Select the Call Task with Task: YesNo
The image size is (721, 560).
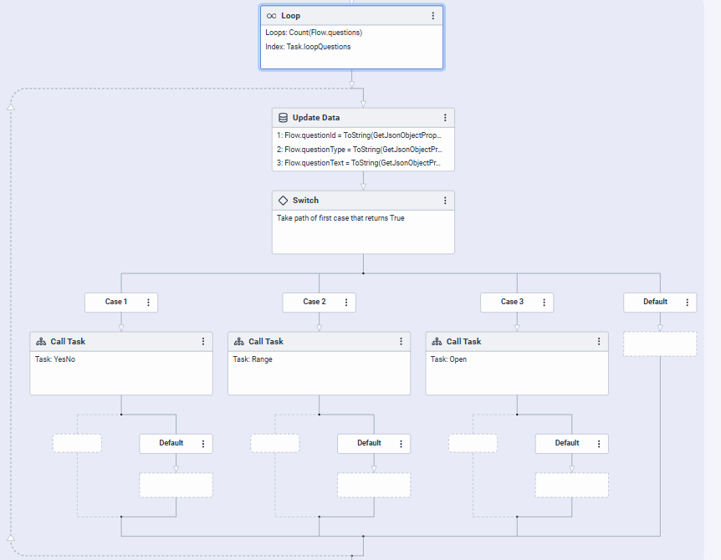121,372
